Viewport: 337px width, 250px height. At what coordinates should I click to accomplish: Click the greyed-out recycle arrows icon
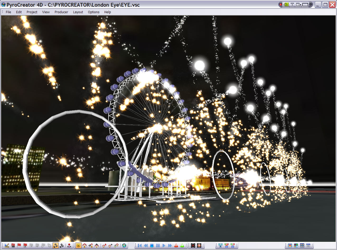(x=49, y=246)
